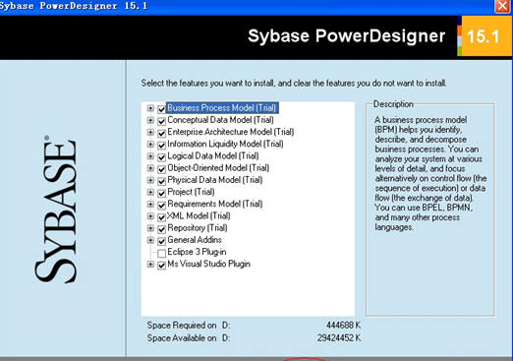Enable the Eclipse 3 Plug-in checkbox
Screen dimensions: 513x361
[161, 253]
